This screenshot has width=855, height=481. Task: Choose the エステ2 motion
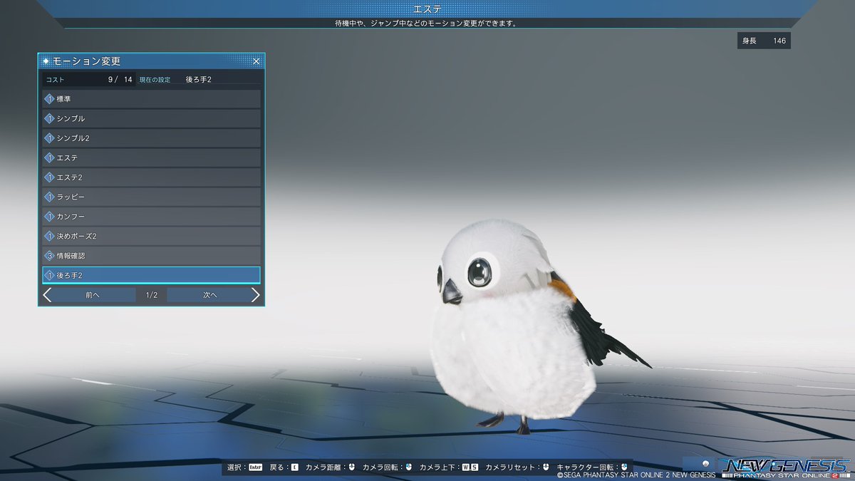click(x=151, y=177)
